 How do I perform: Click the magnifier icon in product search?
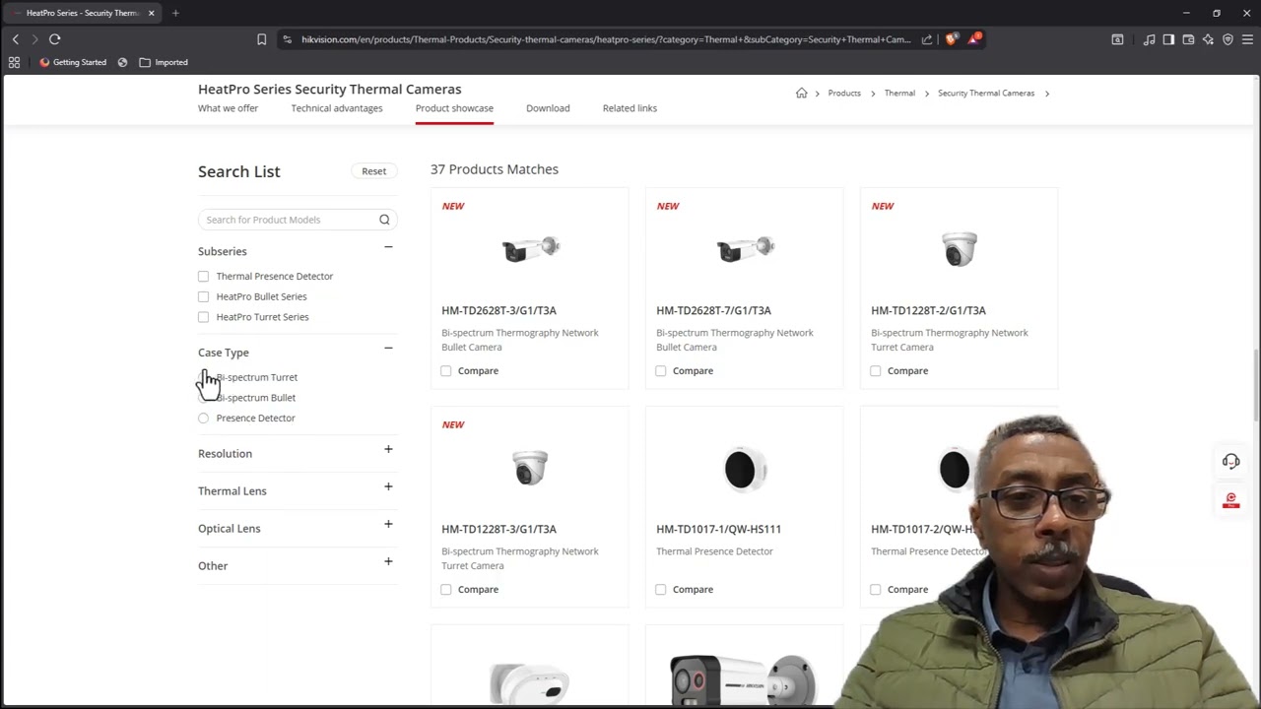click(x=384, y=220)
